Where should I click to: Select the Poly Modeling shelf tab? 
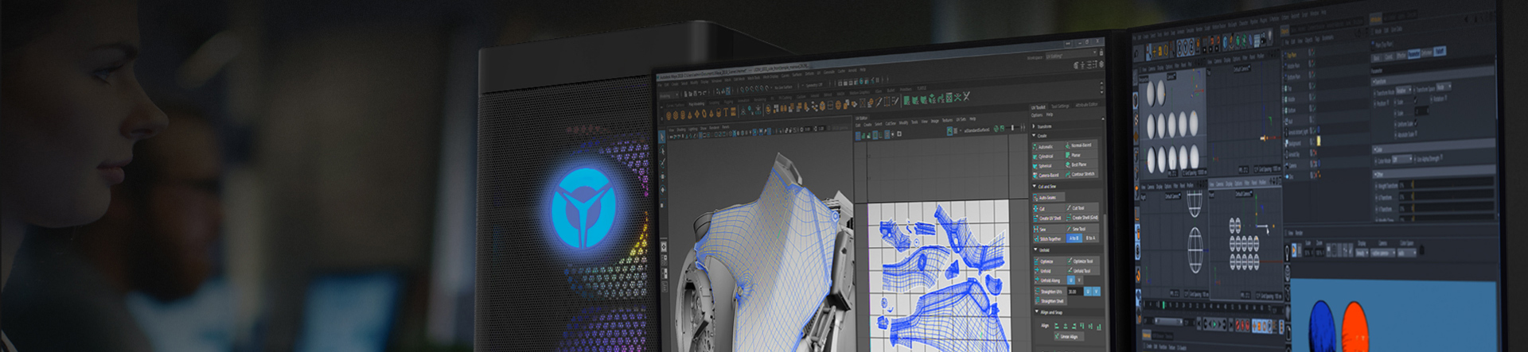(696, 104)
